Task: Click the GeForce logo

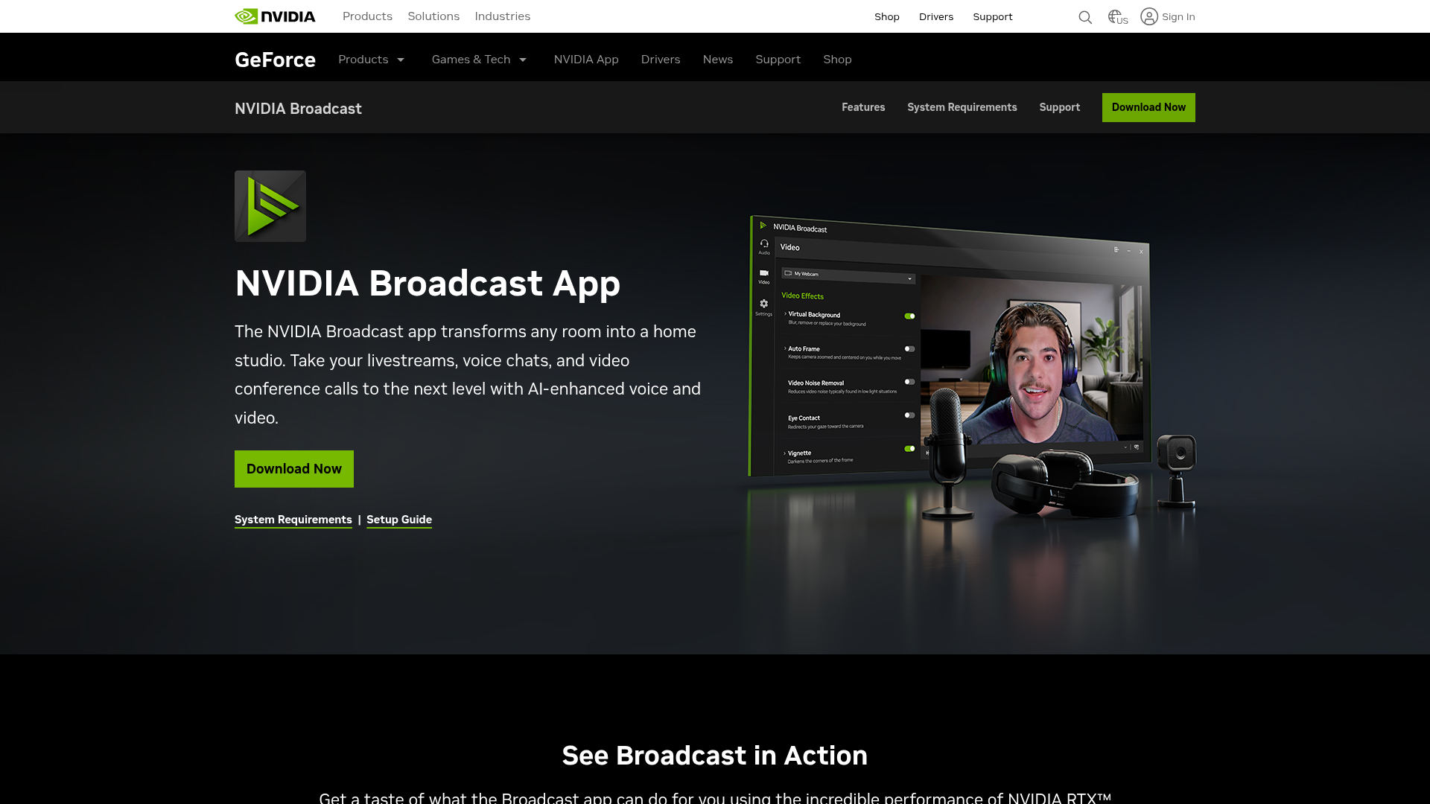Action: point(275,60)
